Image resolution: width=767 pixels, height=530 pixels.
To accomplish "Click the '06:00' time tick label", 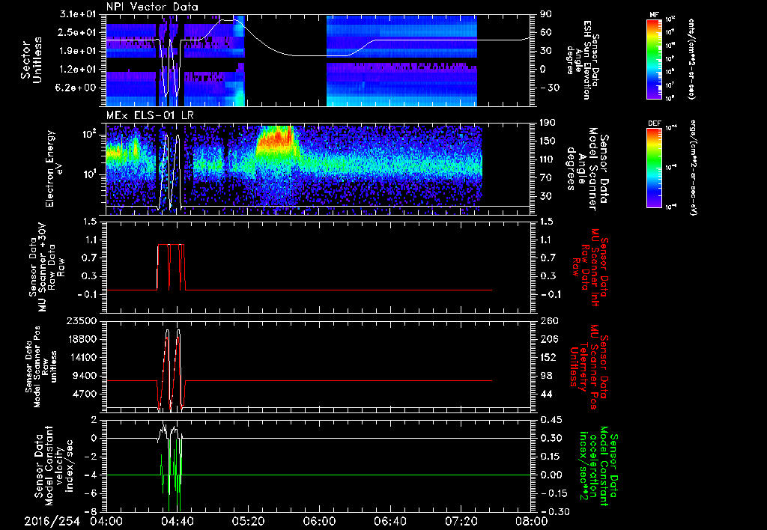I will [318, 521].
